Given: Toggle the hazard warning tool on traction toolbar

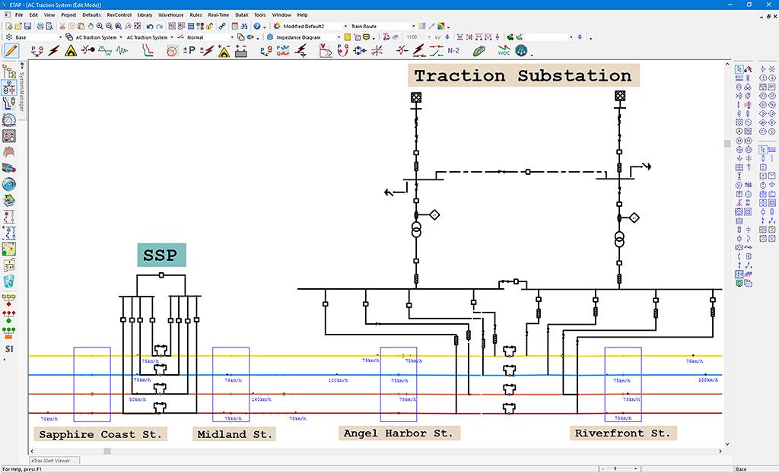Looking at the screenshot, I should 71,52.
